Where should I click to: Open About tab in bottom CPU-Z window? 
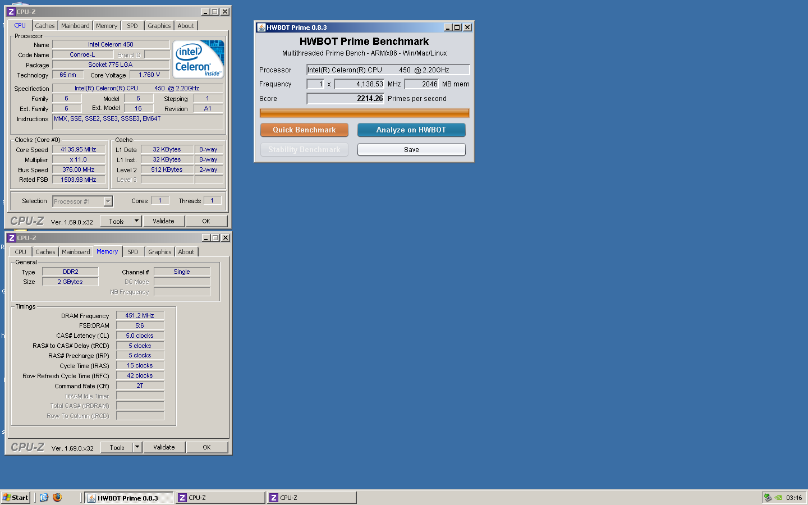point(186,252)
